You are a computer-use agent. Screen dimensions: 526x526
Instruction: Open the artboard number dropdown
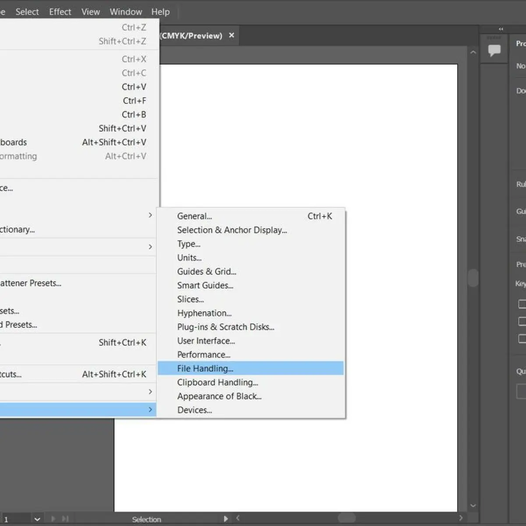(37, 519)
